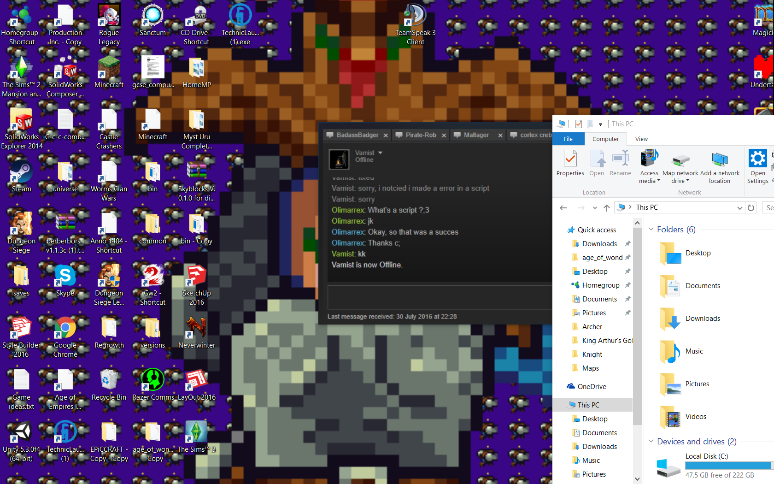Screen dimensions: 774x484
Task: Select Archer folder in navigation pane
Action: (592, 326)
